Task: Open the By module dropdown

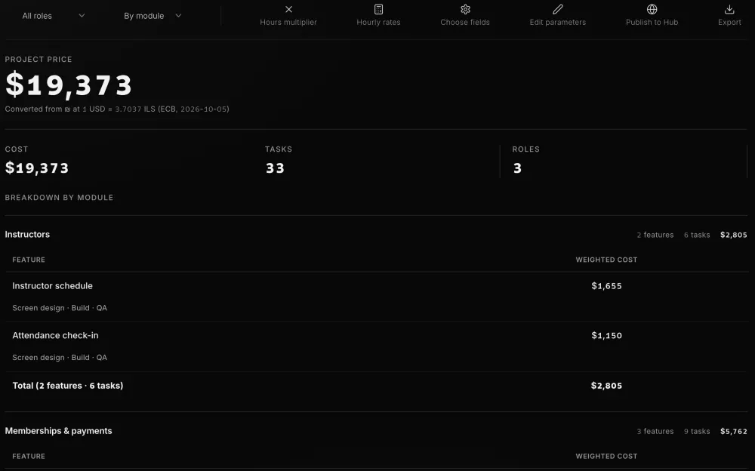Action: 153,16
